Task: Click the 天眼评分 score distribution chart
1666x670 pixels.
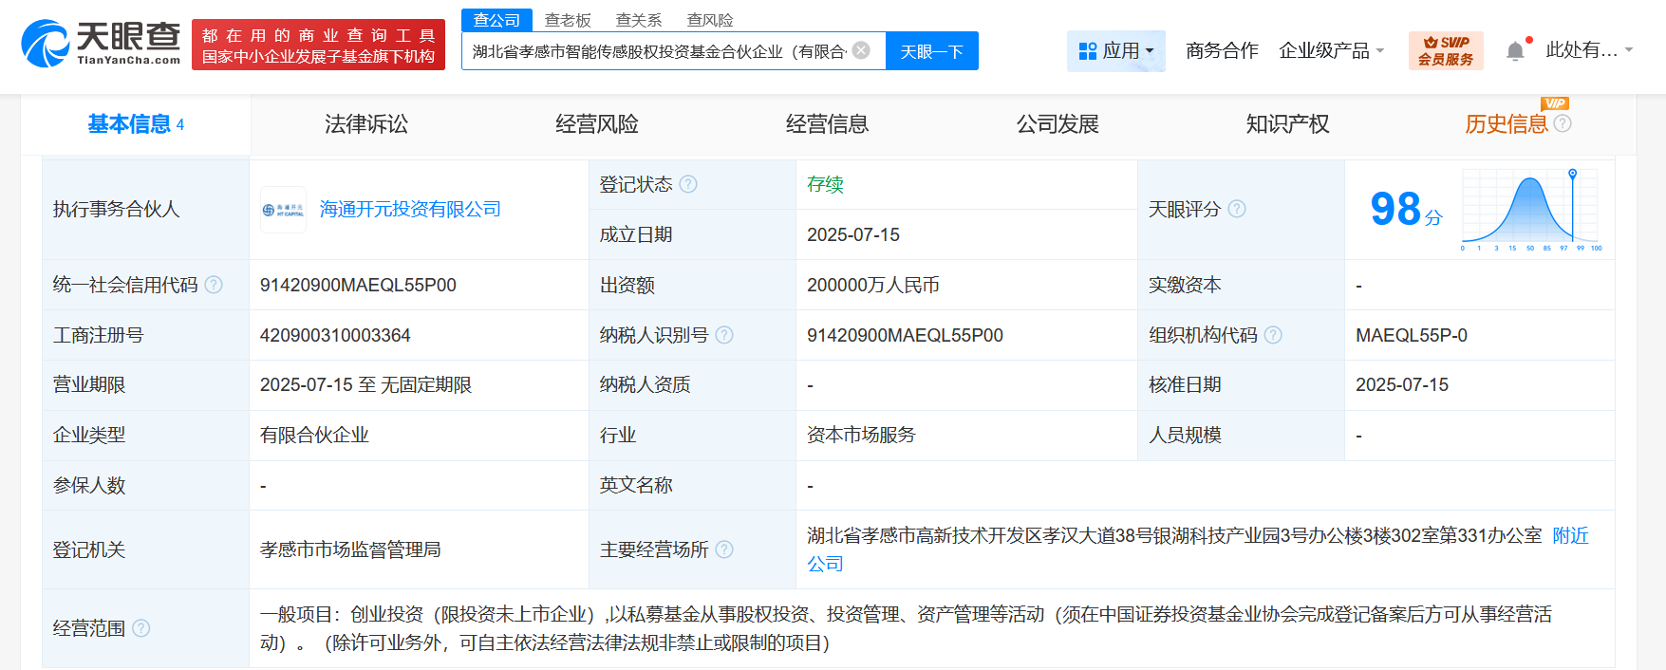Action: pos(1531,209)
